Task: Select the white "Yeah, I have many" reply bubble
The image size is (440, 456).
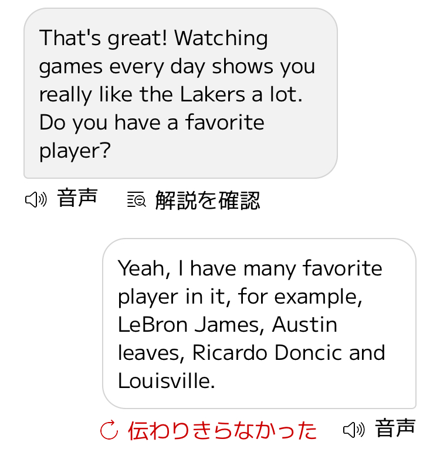Action: 259,323
